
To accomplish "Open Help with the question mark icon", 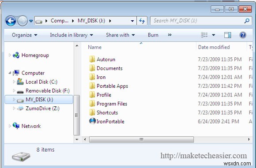I will 243,35.
